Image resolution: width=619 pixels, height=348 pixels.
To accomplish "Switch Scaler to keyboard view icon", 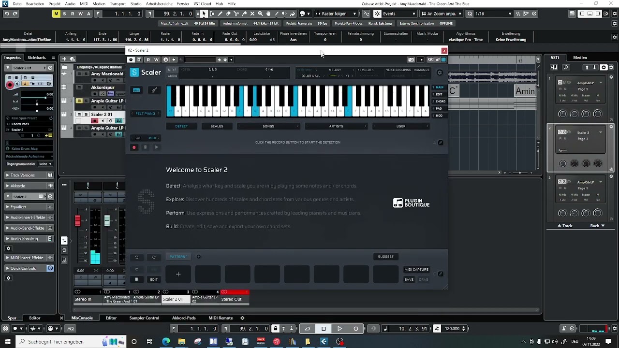I will [x=136, y=90].
